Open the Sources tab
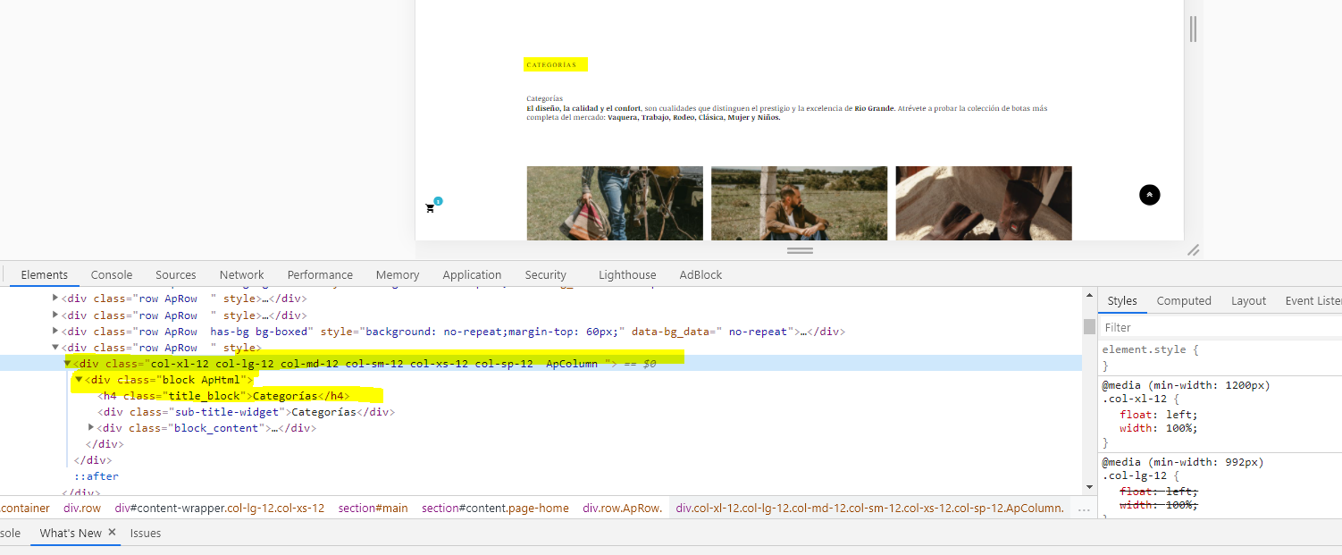 click(x=176, y=274)
